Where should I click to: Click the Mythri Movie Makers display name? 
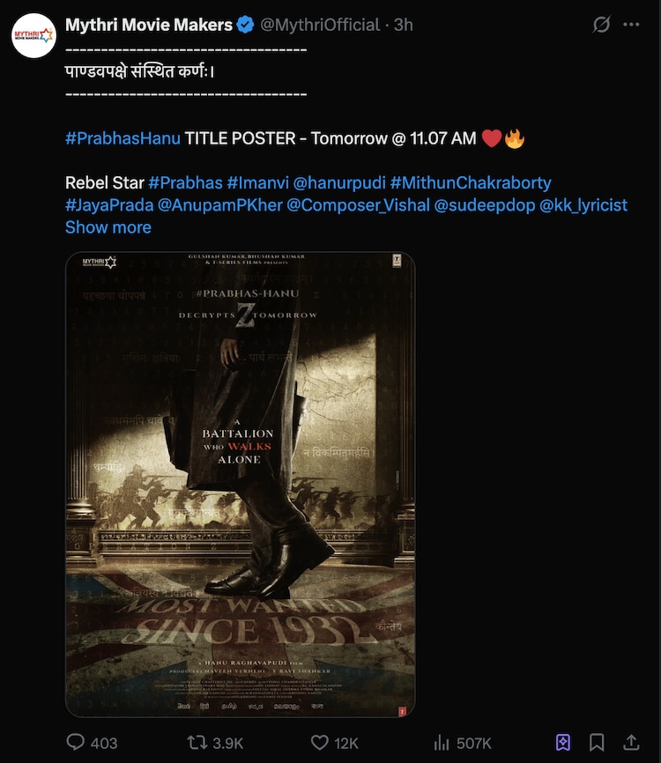pos(149,25)
